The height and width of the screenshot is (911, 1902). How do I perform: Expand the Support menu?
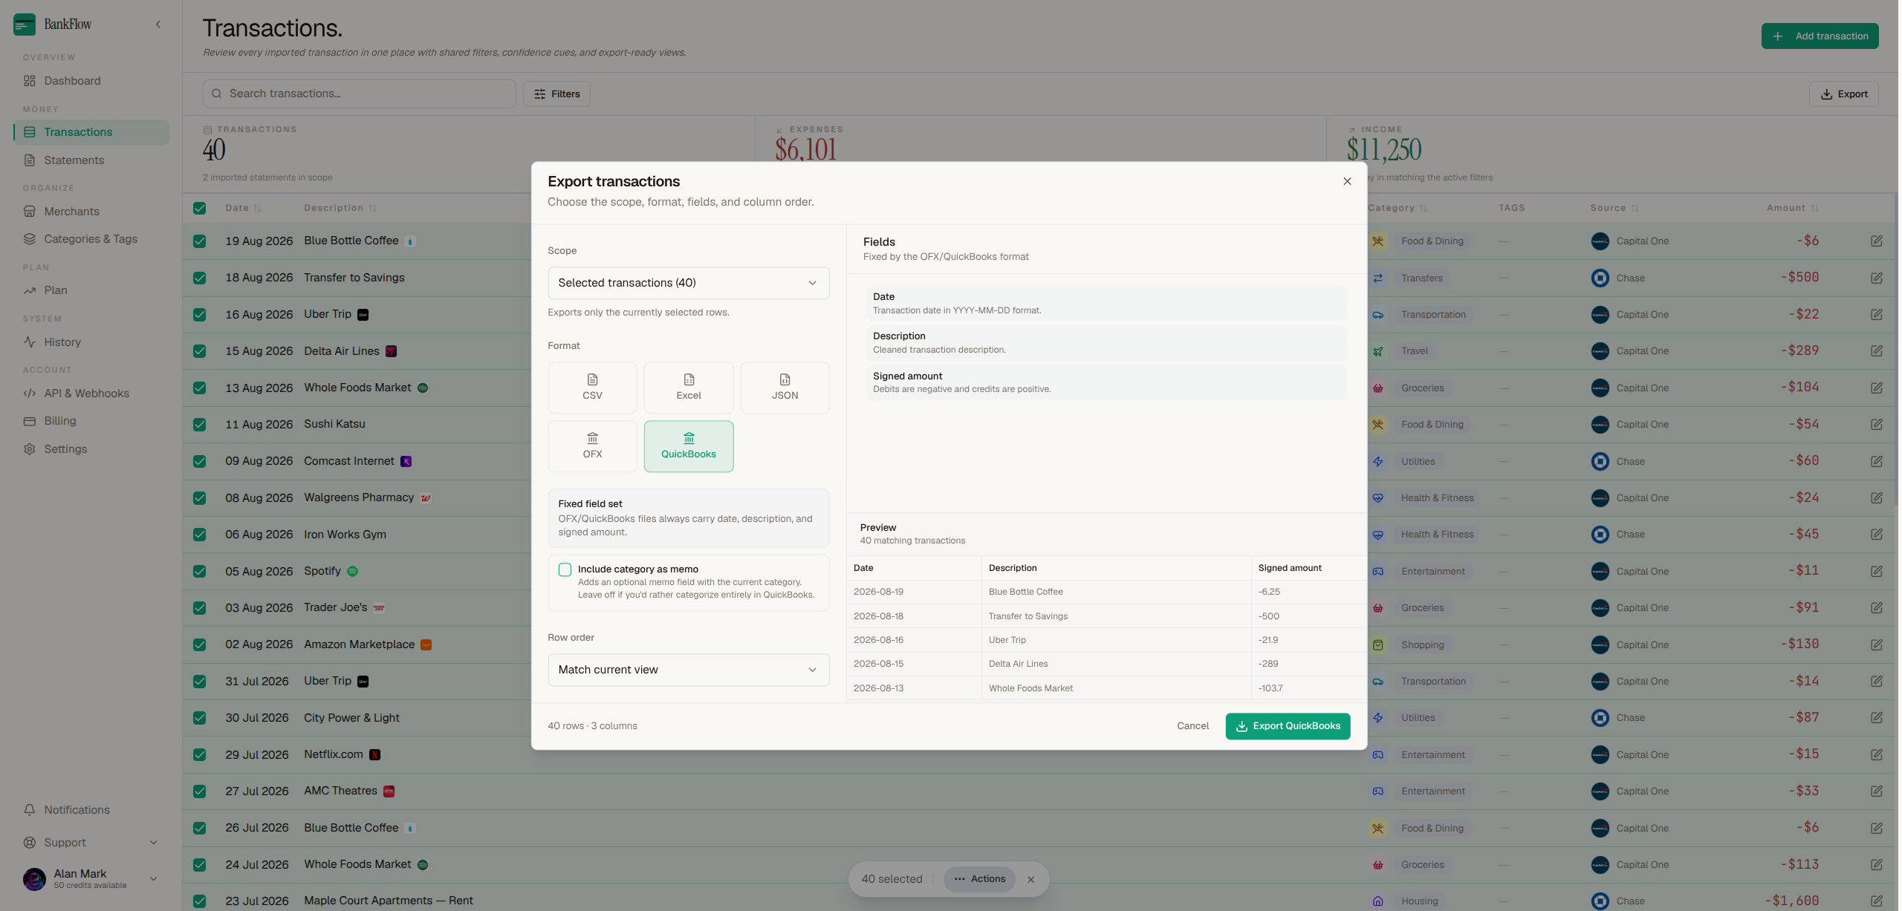(91, 843)
